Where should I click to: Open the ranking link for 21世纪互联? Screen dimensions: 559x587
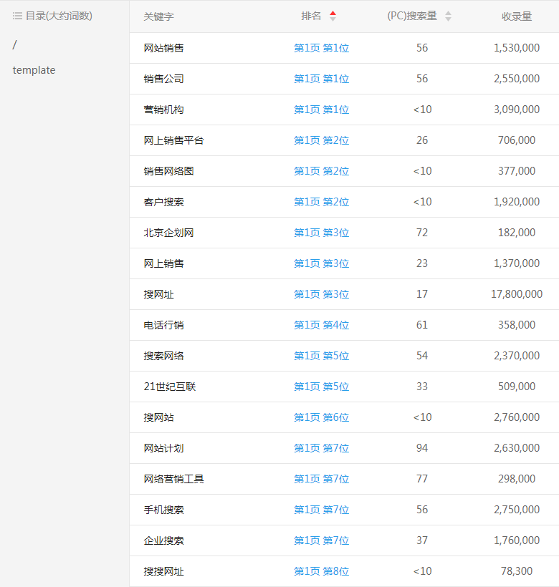tap(321, 387)
